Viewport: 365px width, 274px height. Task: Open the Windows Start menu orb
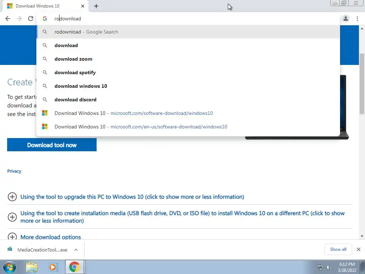tap(10, 267)
